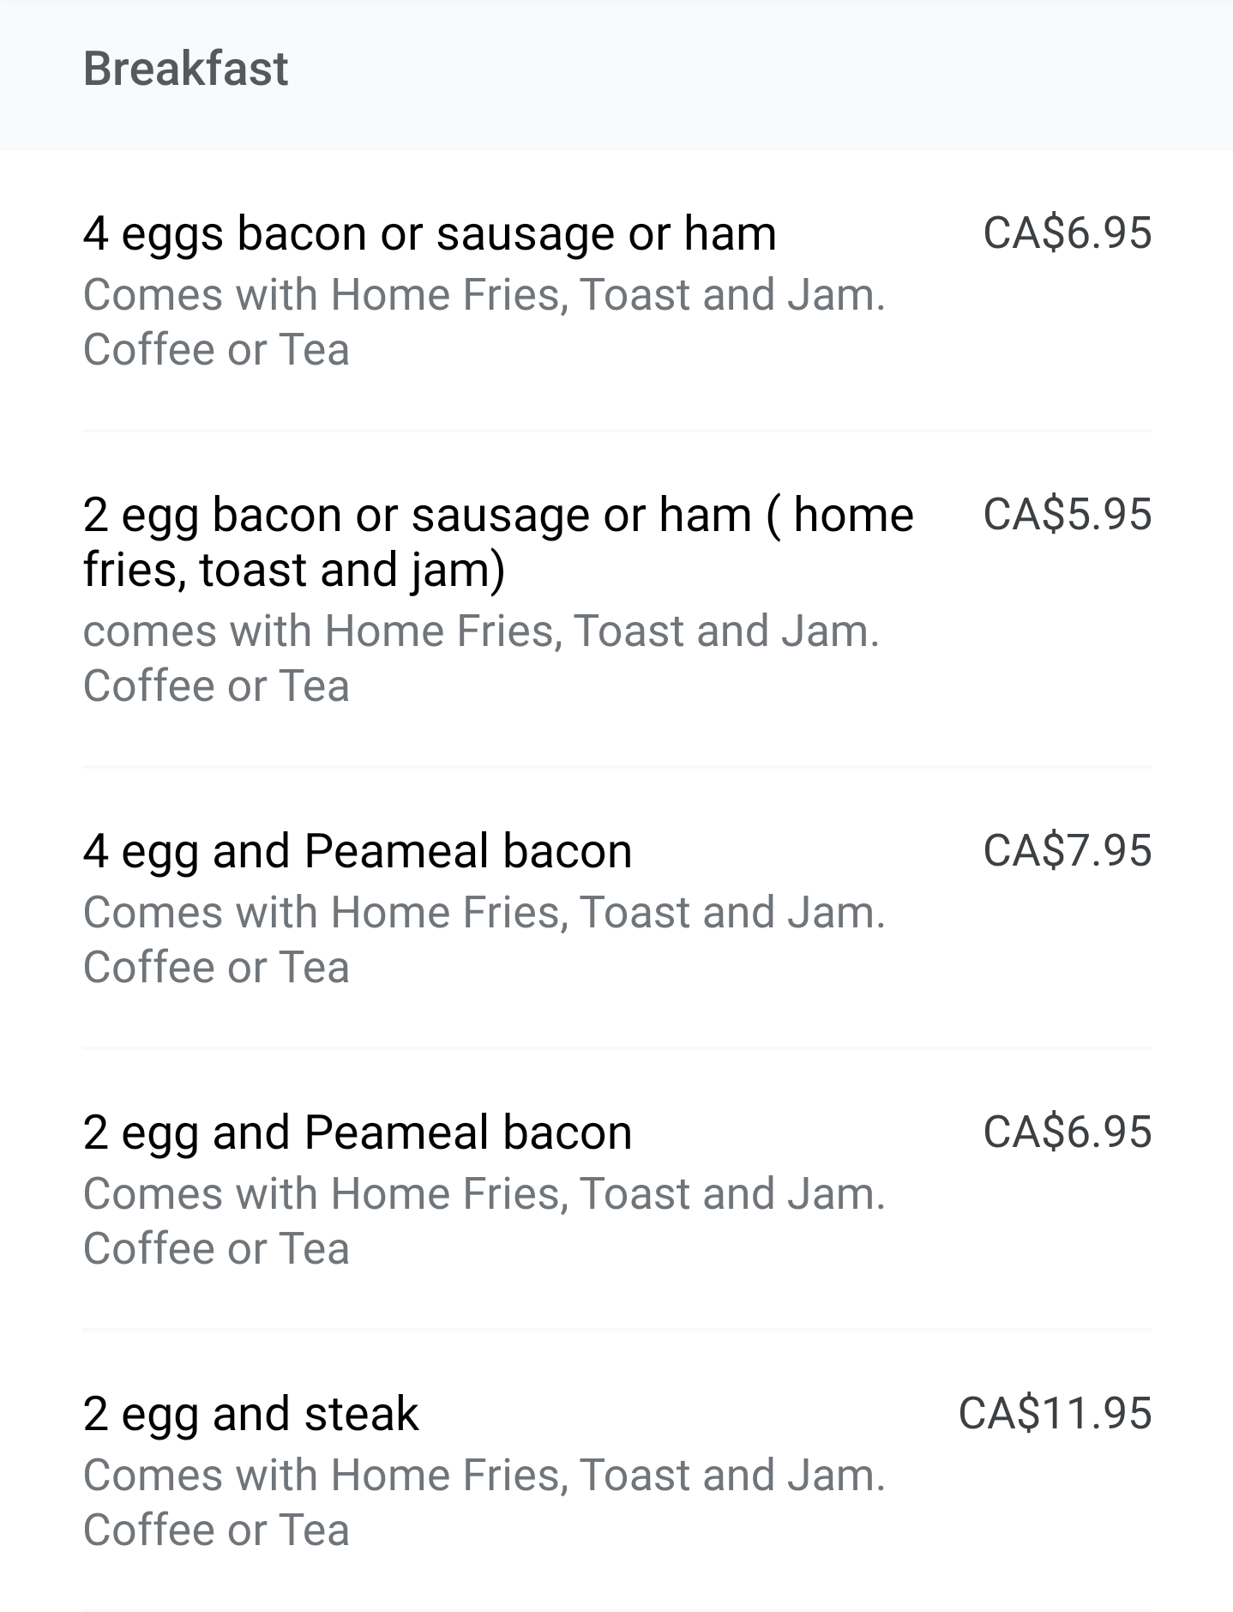Screen dimensions: 1233x1612
Task: Tap the description below 4 egg and Peameal bacon
Action: 484,913
